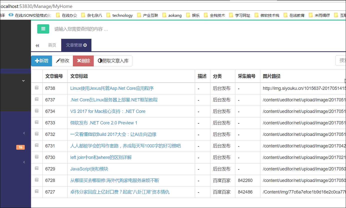This screenshot has height=208, width=346.
Task: Click collection number 842260
Action: [245, 180]
